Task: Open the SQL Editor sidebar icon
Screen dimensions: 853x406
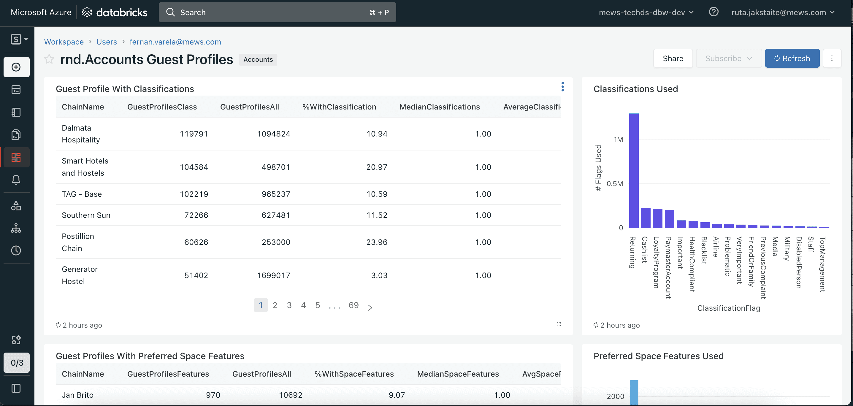Action: tap(16, 89)
